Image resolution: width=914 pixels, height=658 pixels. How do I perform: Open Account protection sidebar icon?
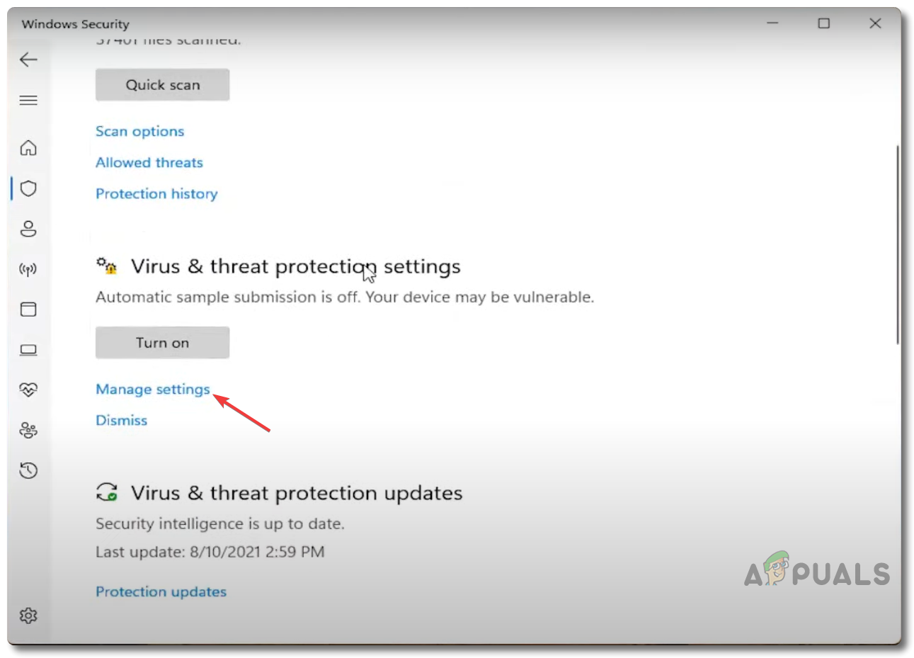(28, 229)
